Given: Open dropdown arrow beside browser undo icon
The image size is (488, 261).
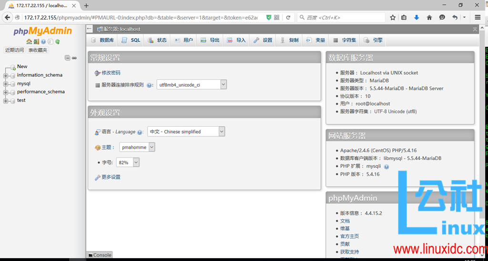Looking at the screenshot, I should point(464,18).
